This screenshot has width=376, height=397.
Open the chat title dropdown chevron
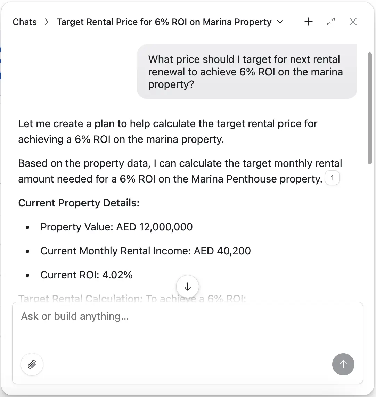pos(280,22)
